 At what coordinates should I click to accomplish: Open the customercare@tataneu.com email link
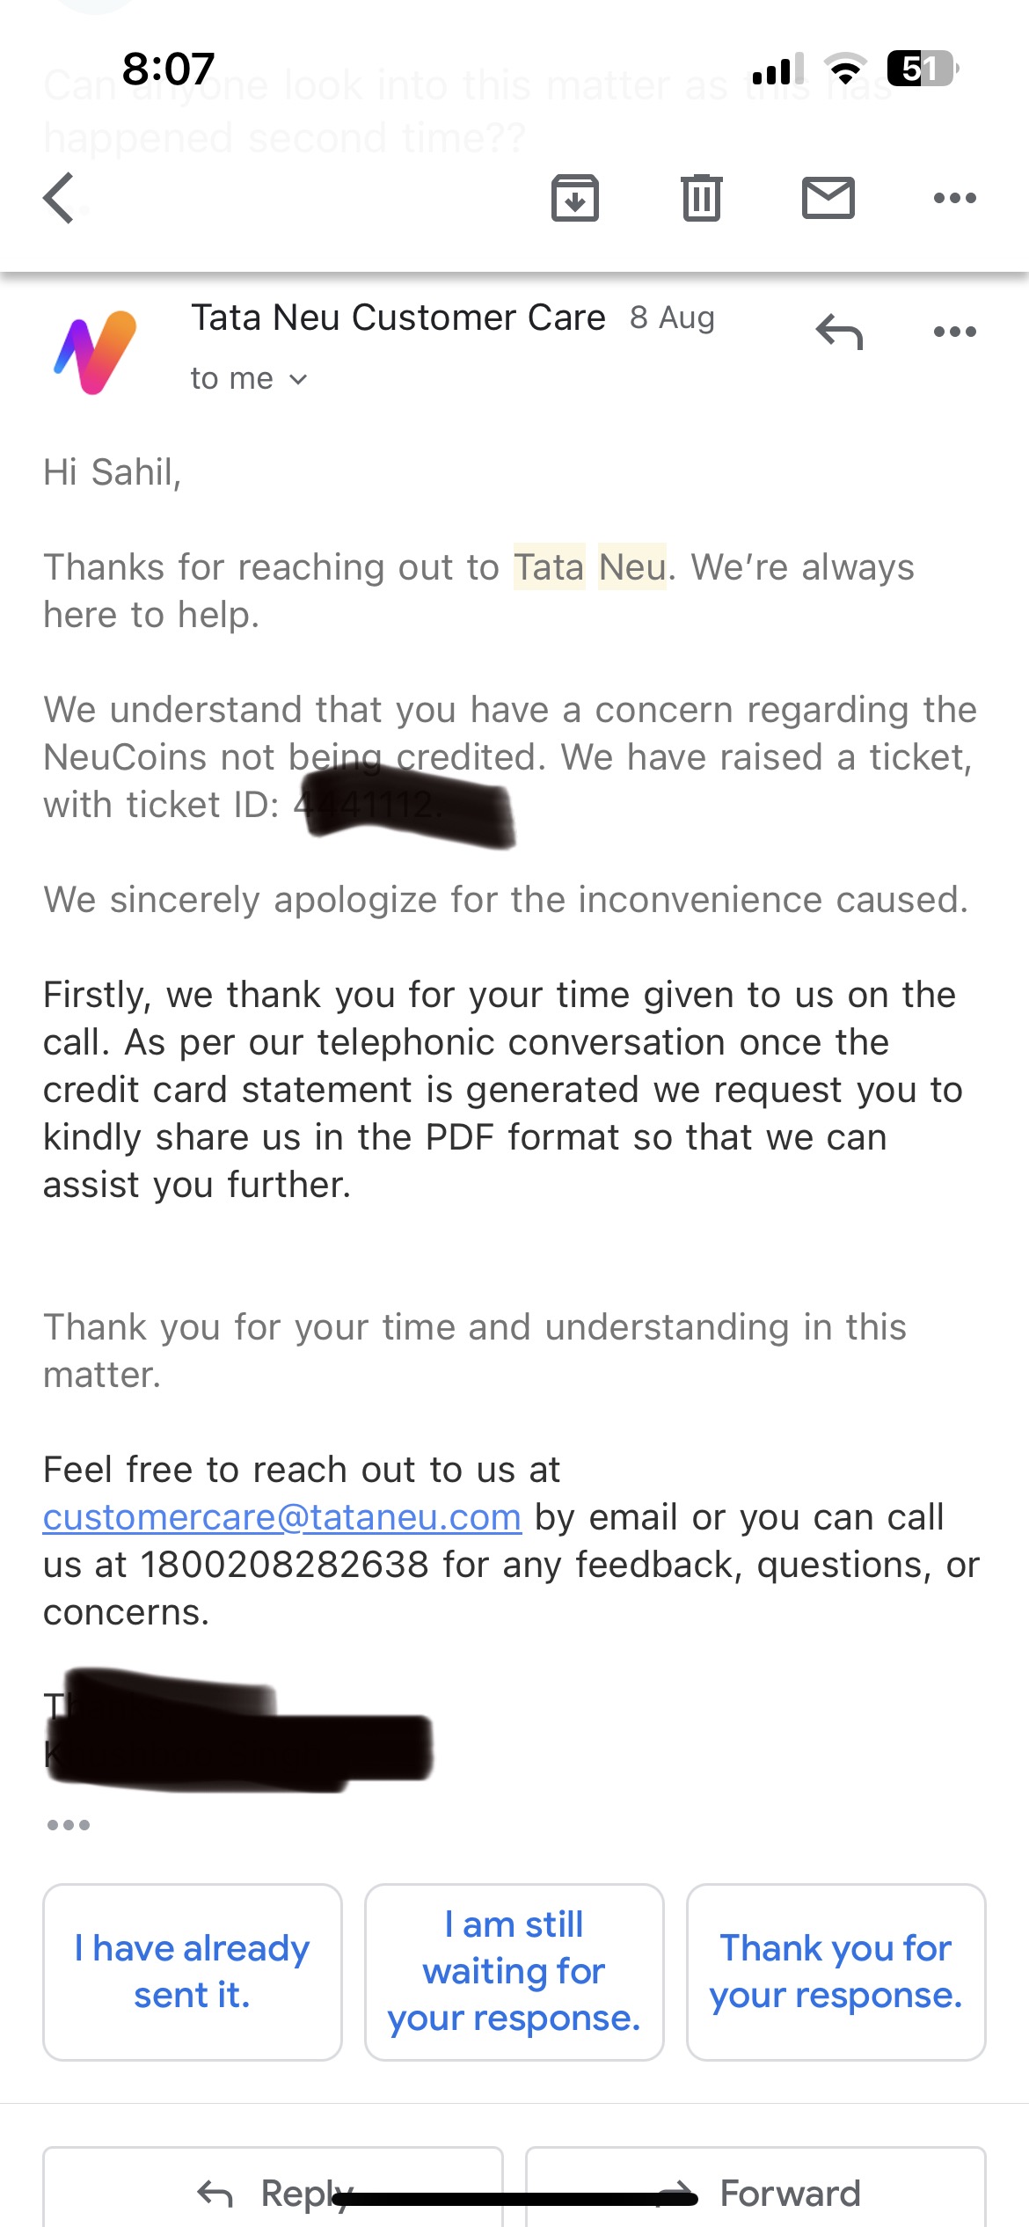click(x=282, y=1517)
